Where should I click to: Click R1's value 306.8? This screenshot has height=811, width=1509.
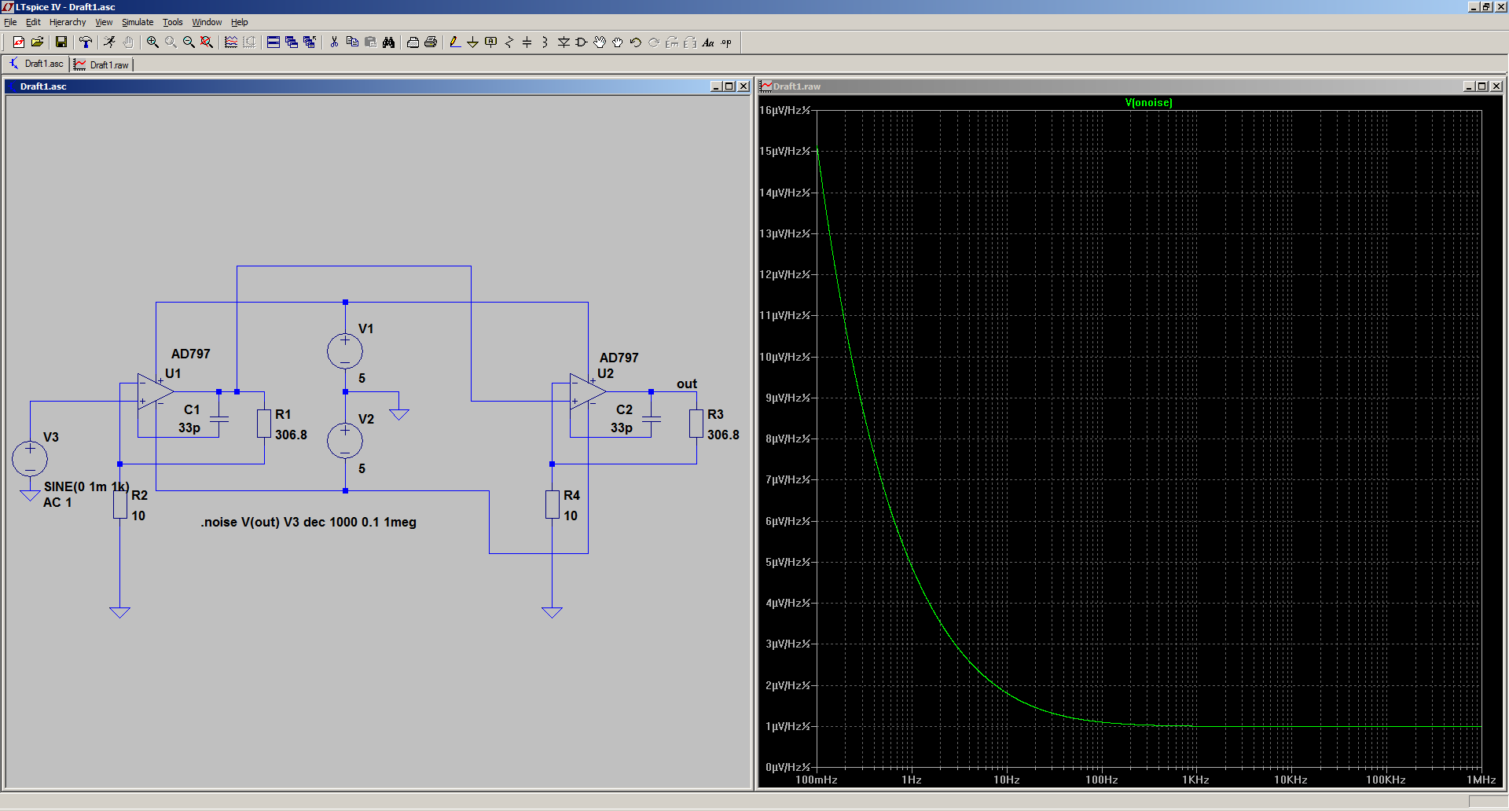291,435
